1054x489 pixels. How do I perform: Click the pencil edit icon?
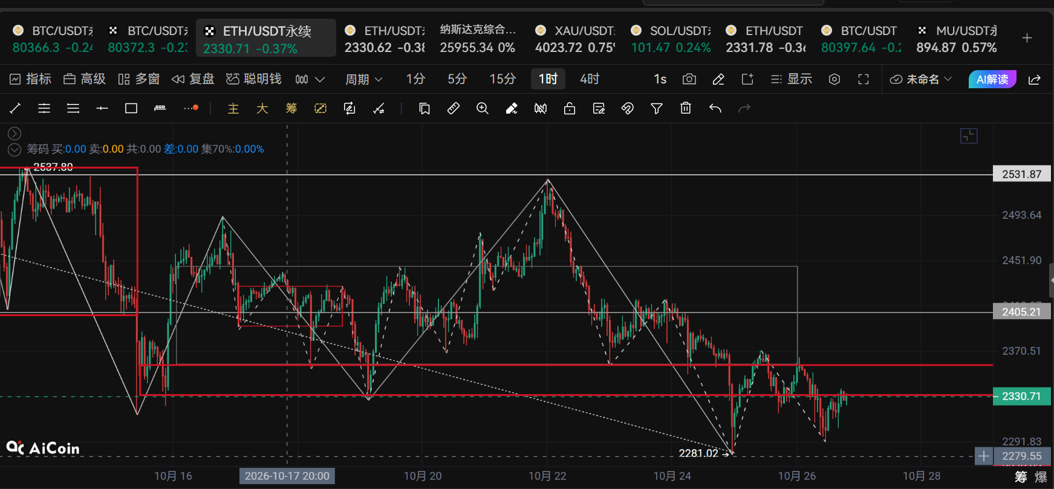tap(718, 79)
